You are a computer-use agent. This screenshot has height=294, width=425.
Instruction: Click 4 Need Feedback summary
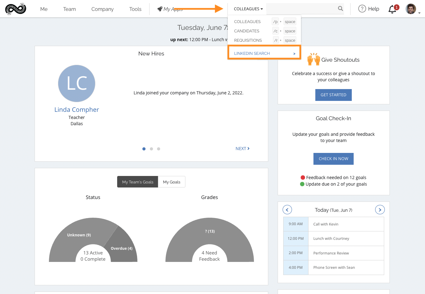(209, 256)
